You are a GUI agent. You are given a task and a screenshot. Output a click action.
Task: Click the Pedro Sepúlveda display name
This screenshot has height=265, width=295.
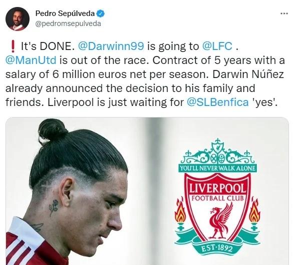click(x=65, y=13)
